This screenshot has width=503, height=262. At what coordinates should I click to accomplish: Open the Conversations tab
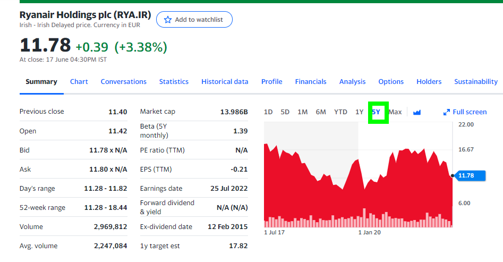(x=124, y=81)
